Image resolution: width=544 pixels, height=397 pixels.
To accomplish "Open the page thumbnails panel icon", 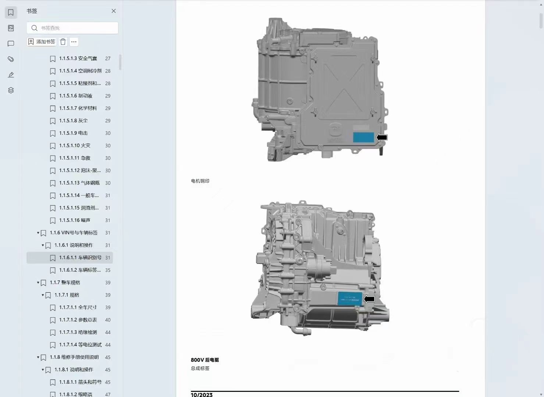I will click(x=11, y=28).
